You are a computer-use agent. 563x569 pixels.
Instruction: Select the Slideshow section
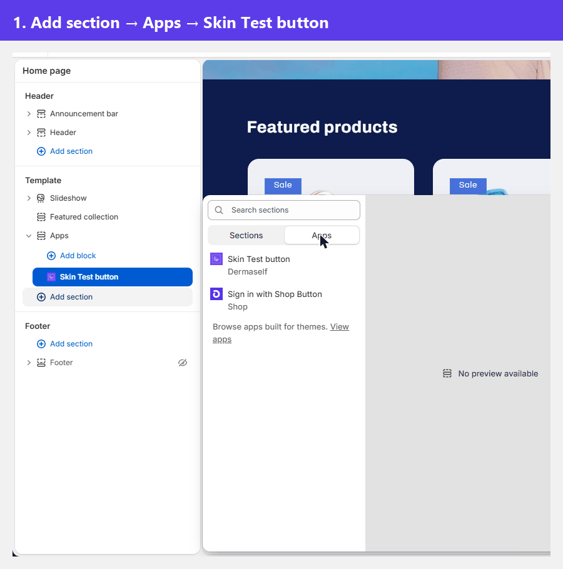pyautogui.click(x=68, y=198)
